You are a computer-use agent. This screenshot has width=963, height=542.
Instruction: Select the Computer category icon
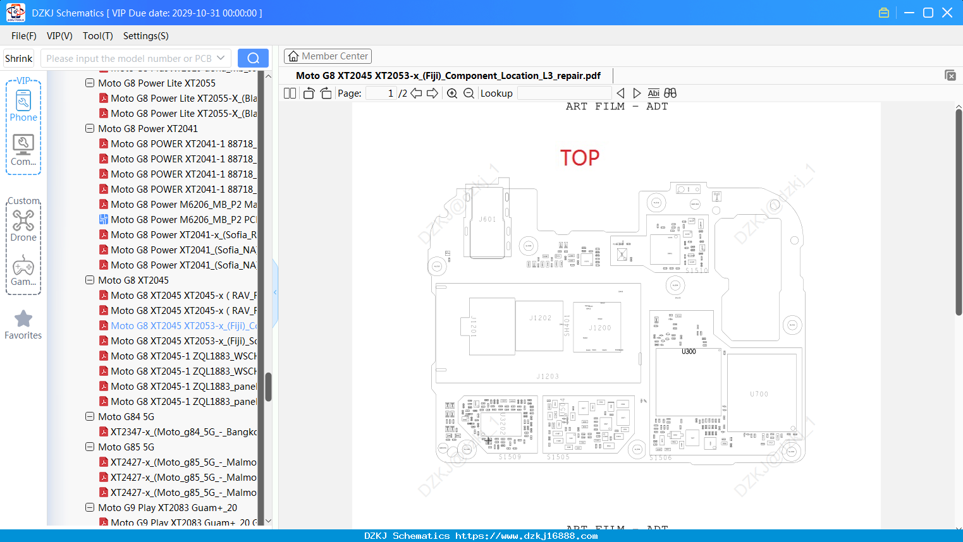click(23, 150)
